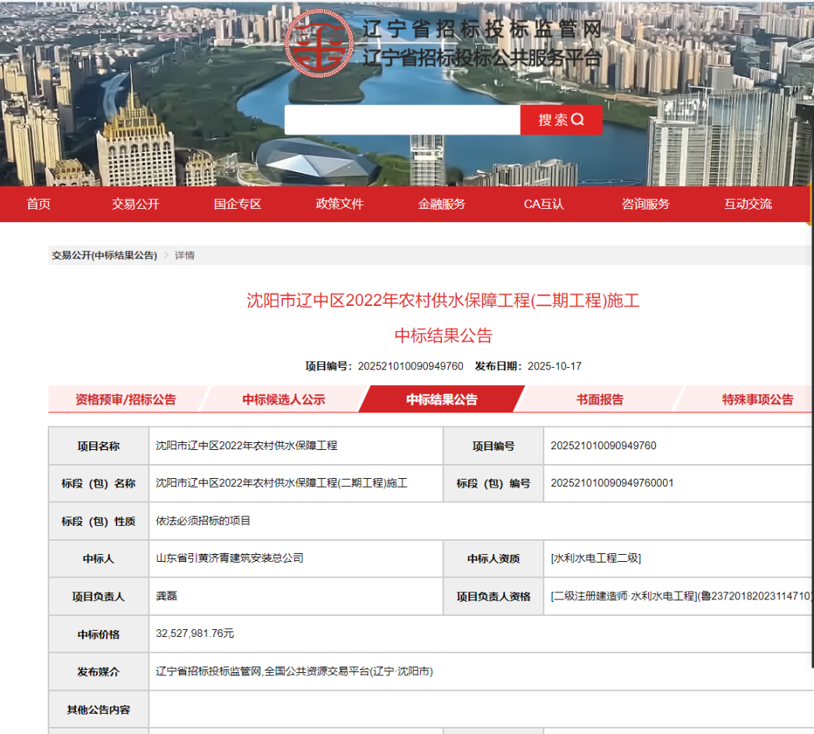
Task: Open the 政策文件 navigation menu item
Action: pos(339,203)
